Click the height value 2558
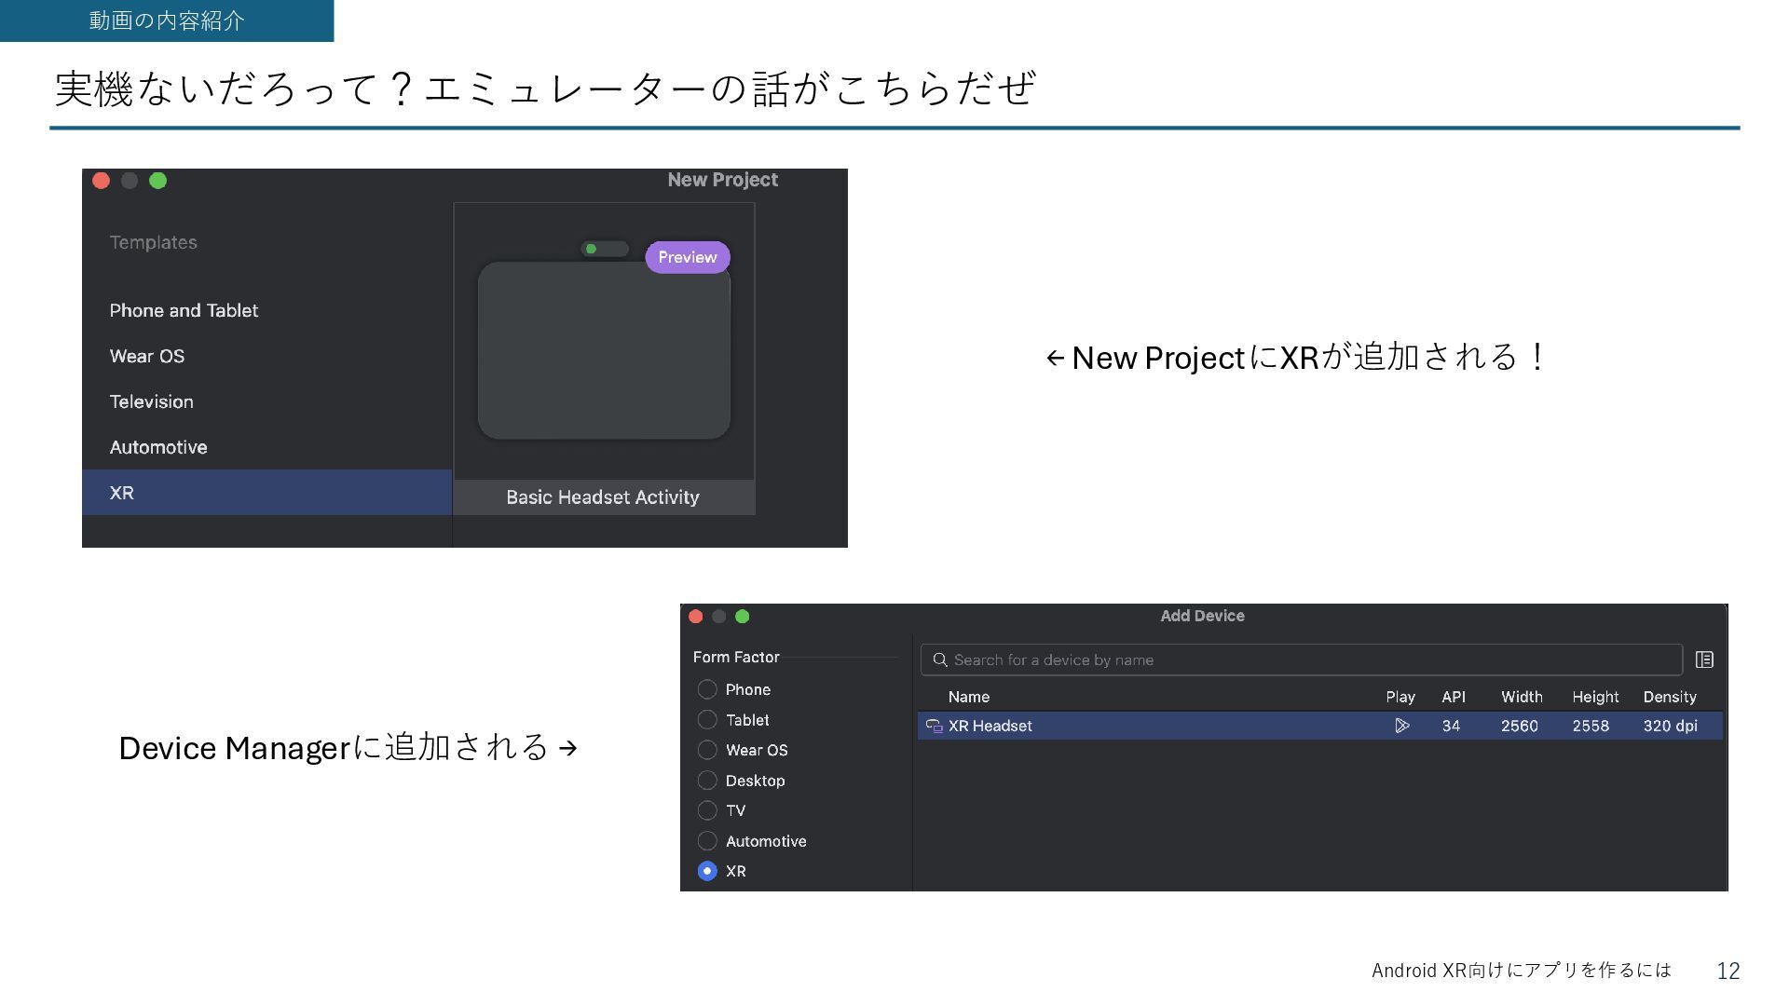The height and width of the screenshot is (1006, 1789). click(1591, 726)
